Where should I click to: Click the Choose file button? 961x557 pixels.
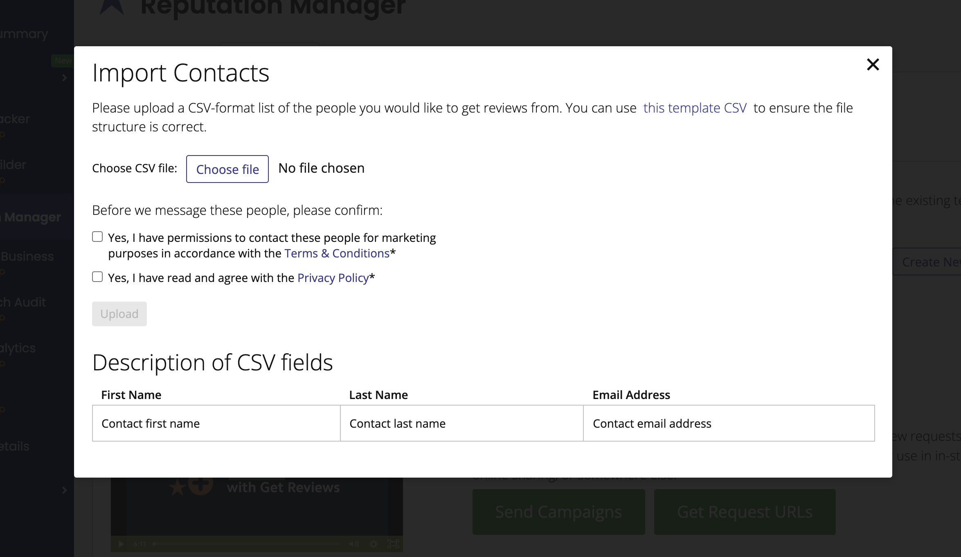pyautogui.click(x=227, y=169)
